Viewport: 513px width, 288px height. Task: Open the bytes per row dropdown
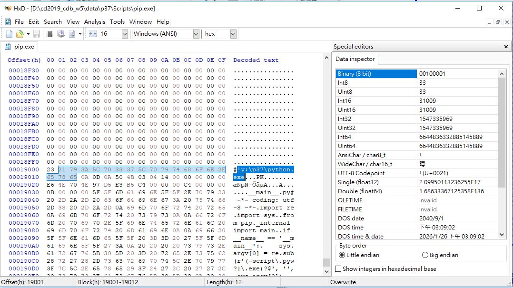[x=125, y=34]
